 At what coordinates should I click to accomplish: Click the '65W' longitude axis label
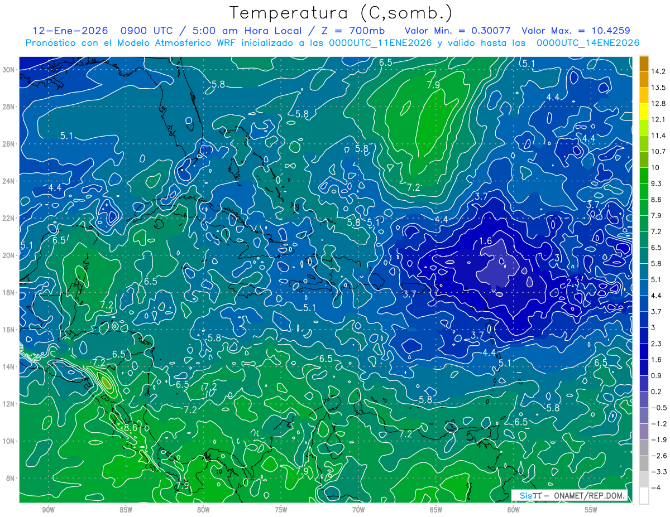click(x=436, y=509)
